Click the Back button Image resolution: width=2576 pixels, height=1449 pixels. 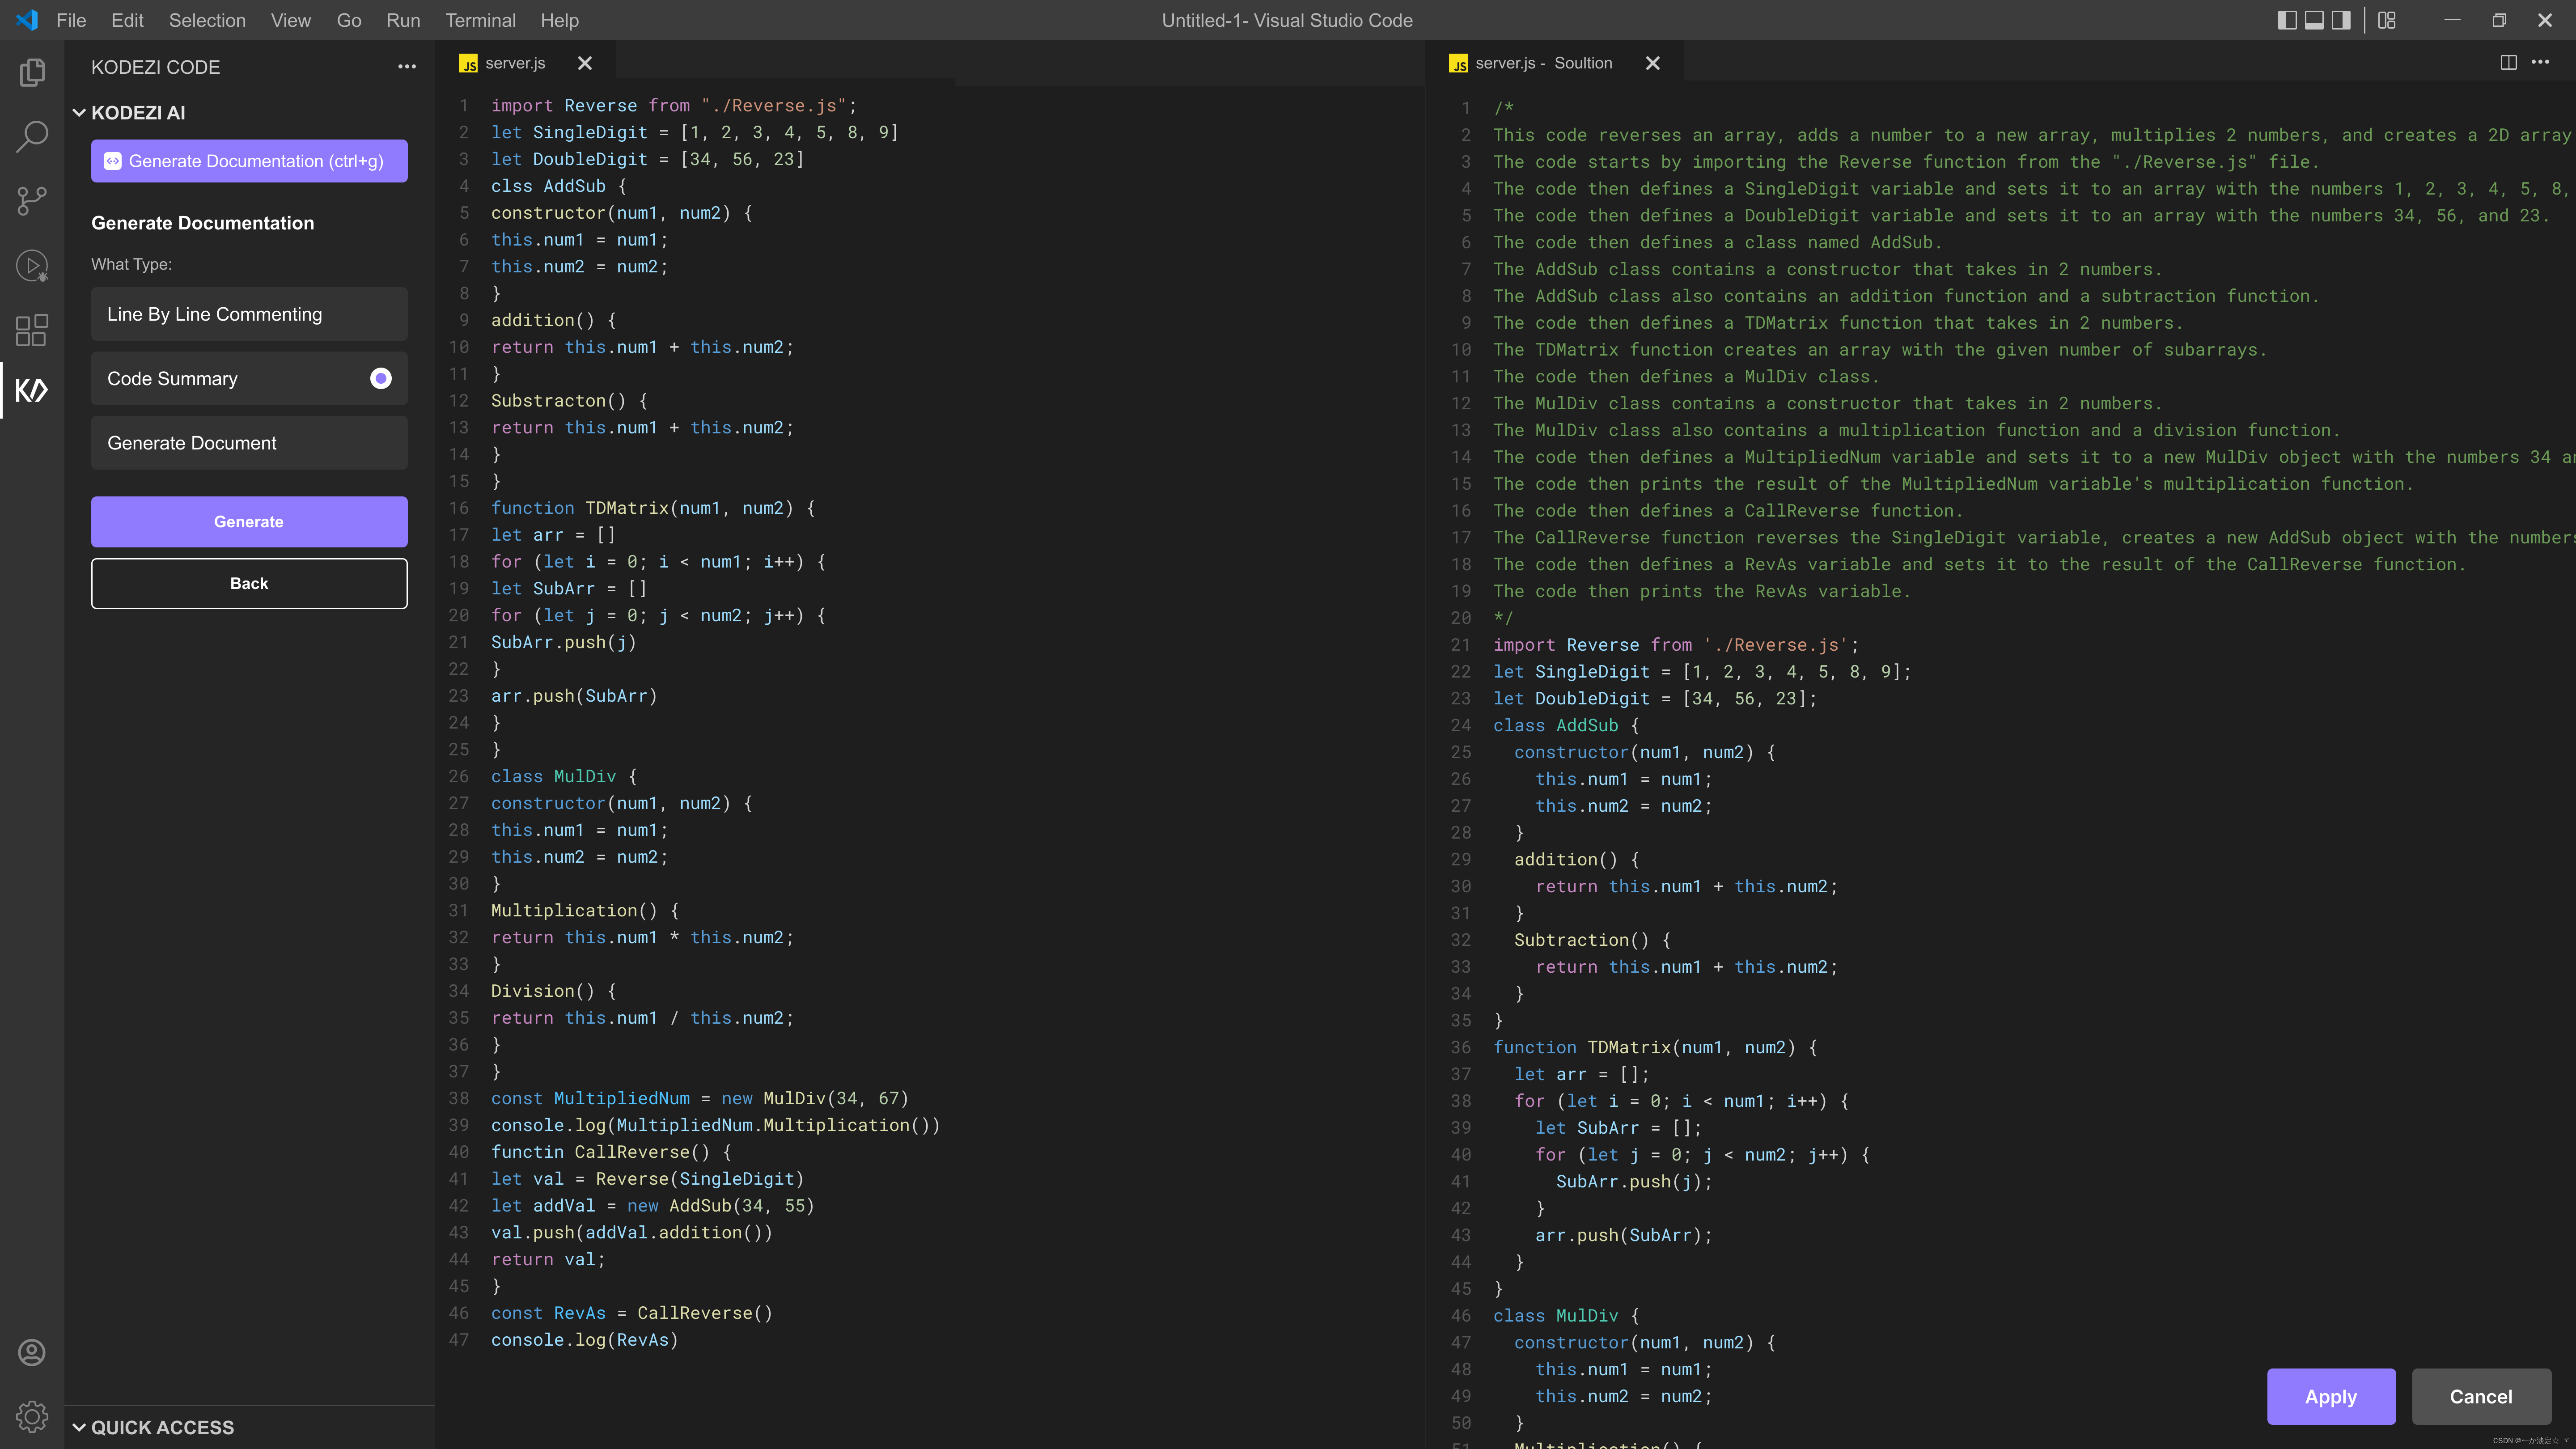click(x=249, y=584)
